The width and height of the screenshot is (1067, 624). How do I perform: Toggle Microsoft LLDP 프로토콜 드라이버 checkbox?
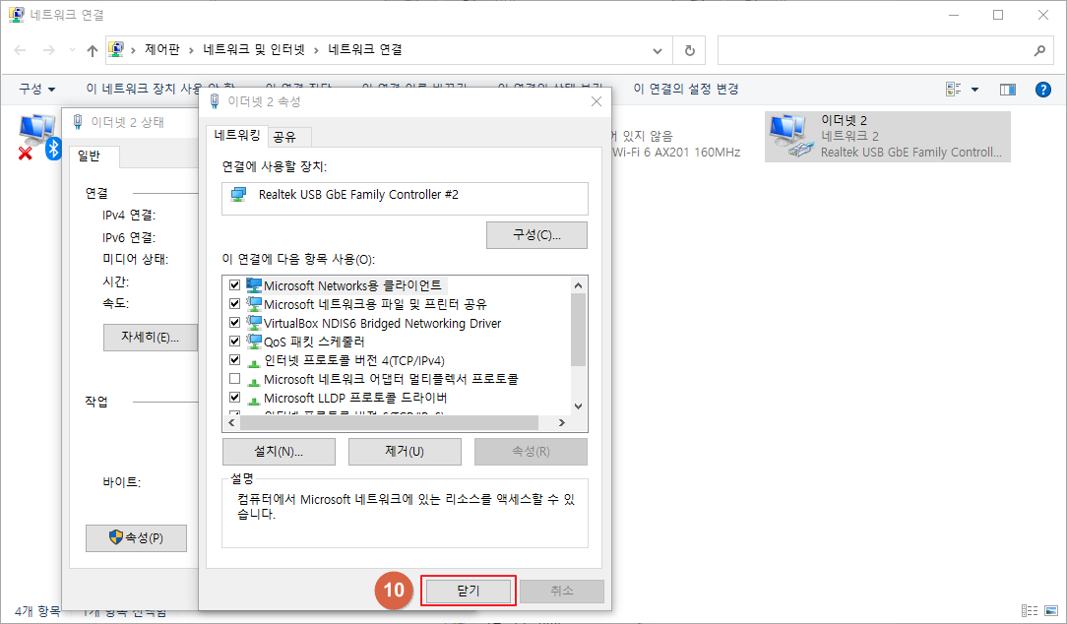coord(235,398)
